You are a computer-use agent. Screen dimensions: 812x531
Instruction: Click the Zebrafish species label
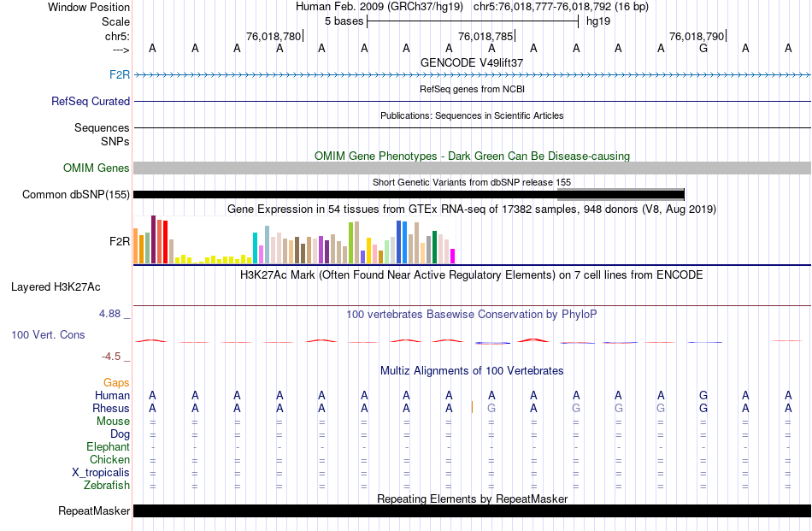point(107,486)
